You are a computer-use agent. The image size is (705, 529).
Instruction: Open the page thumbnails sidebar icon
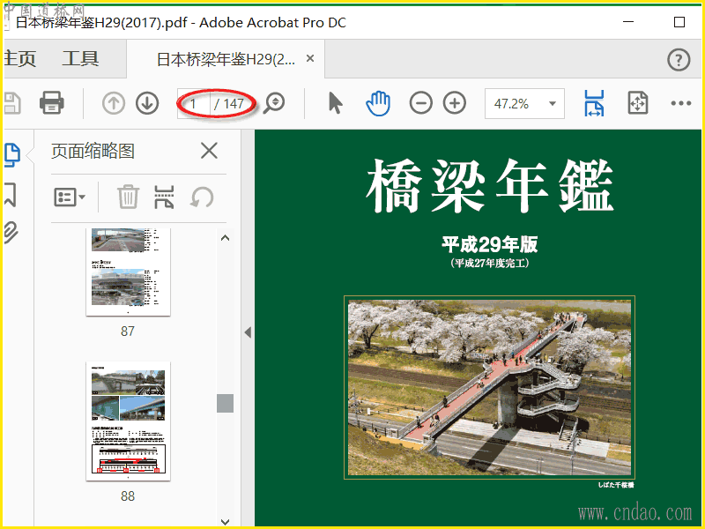pos(11,155)
